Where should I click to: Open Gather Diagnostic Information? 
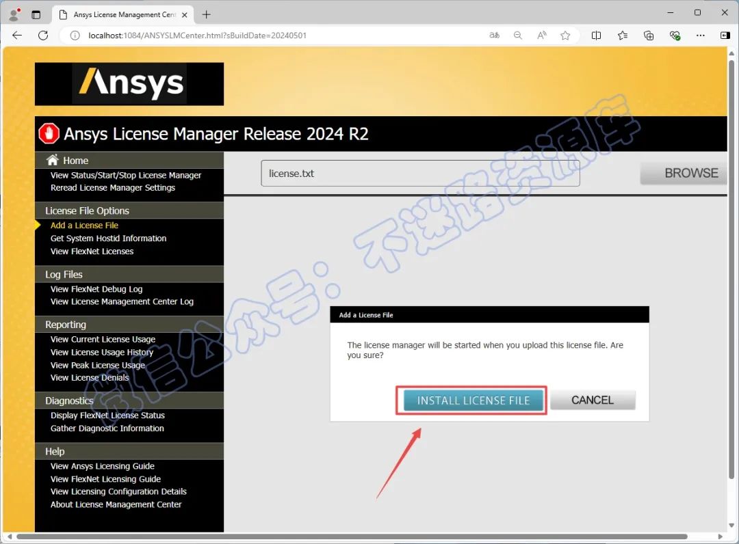point(107,429)
